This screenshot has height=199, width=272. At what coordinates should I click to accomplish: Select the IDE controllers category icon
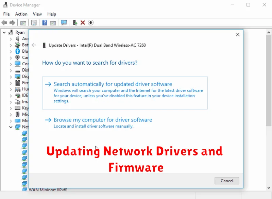18,96
